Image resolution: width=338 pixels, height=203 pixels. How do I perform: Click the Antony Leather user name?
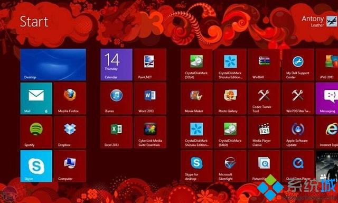coord(313,21)
